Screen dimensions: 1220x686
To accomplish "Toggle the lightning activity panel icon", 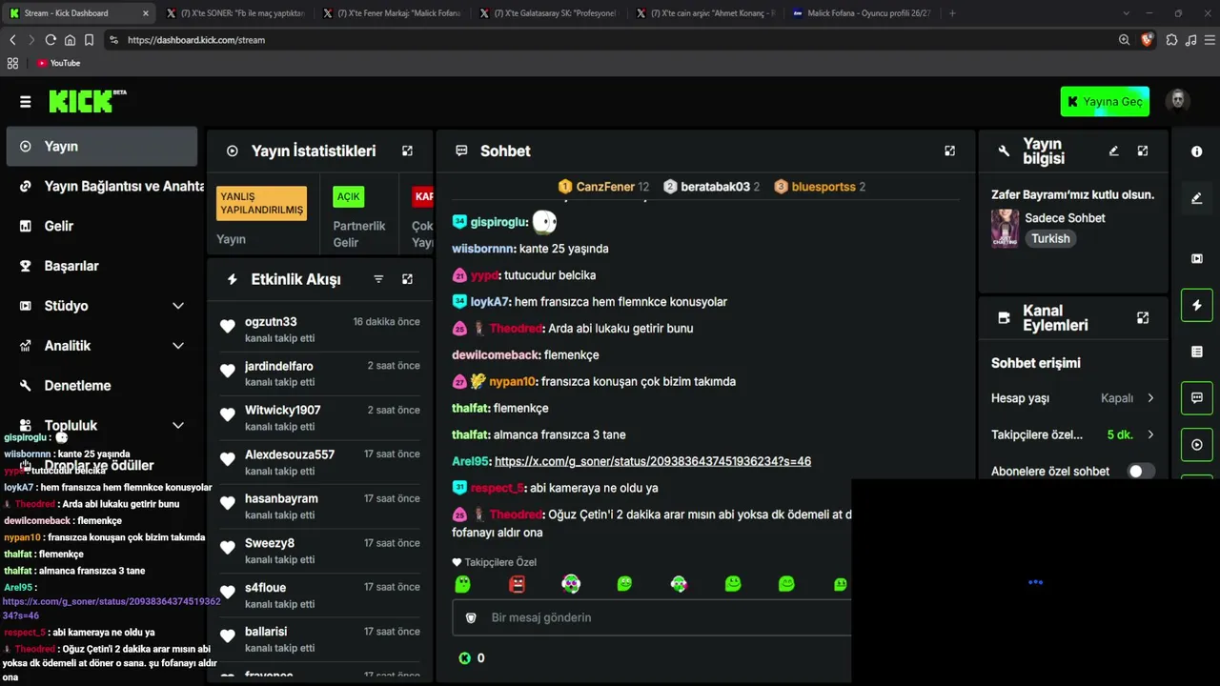I will 1197,305.
